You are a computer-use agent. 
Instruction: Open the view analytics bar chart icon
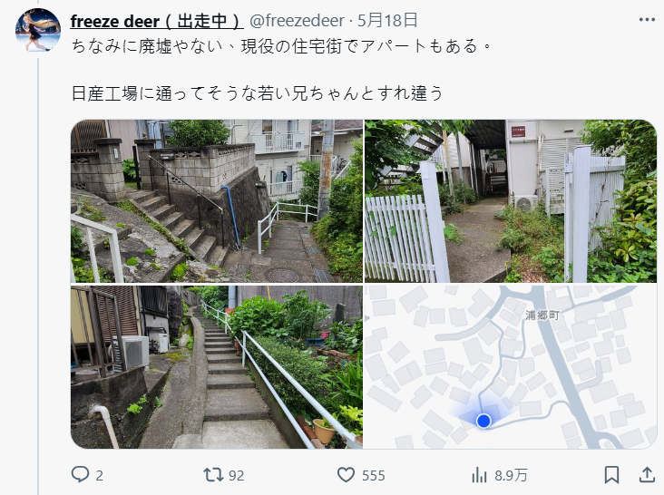479,475
